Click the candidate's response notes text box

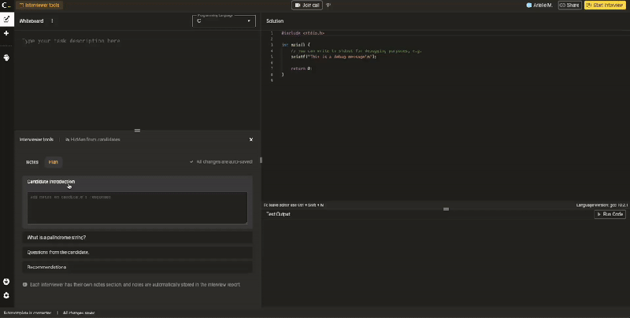click(137, 208)
